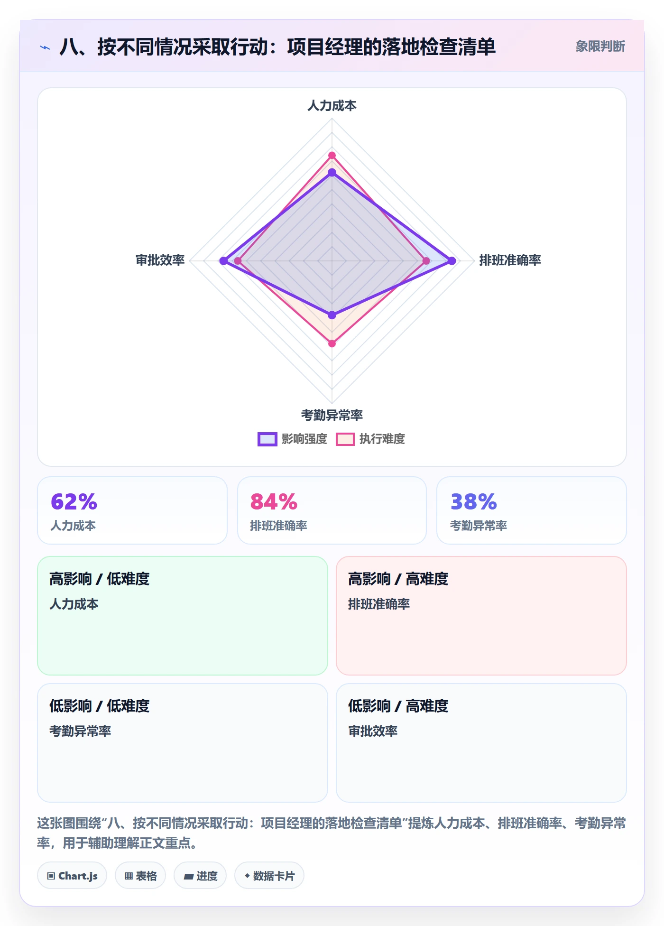Click the 人力成本 radar axis label
Viewport: 664px width, 926px height.
pos(332,105)
